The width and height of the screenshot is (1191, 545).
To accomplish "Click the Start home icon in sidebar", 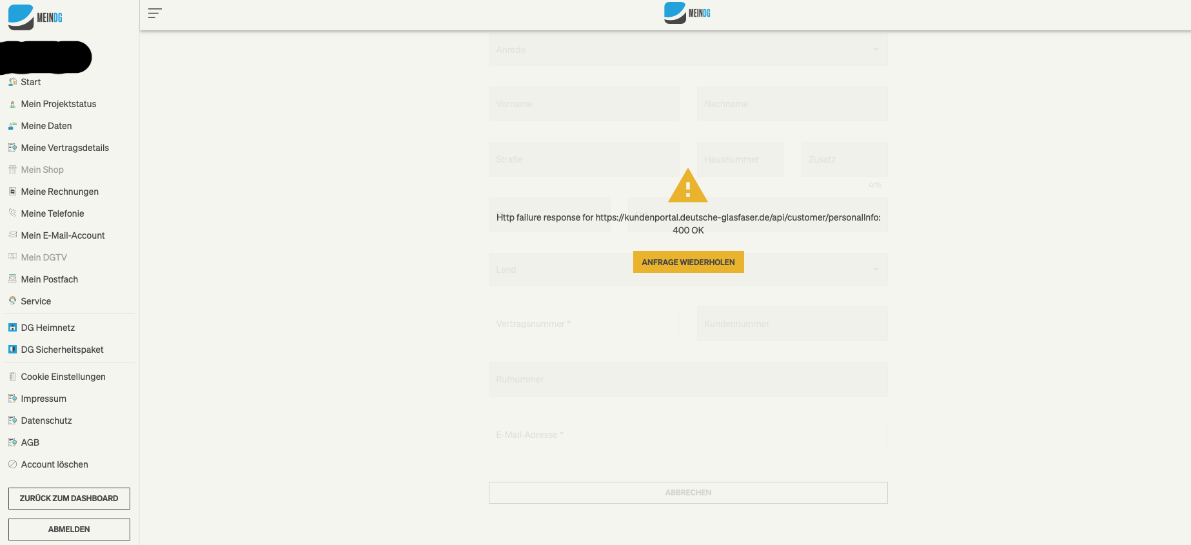I will click(12, 82).
